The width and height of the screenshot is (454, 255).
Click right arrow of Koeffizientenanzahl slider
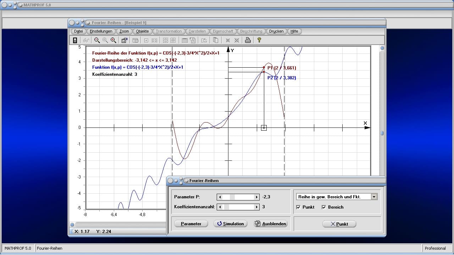(x=256, y=207)
